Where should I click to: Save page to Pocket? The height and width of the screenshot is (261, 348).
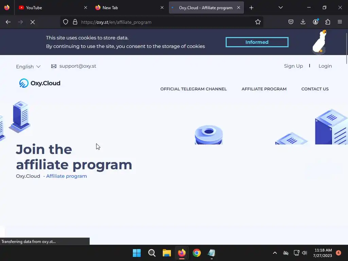(291, 22)
